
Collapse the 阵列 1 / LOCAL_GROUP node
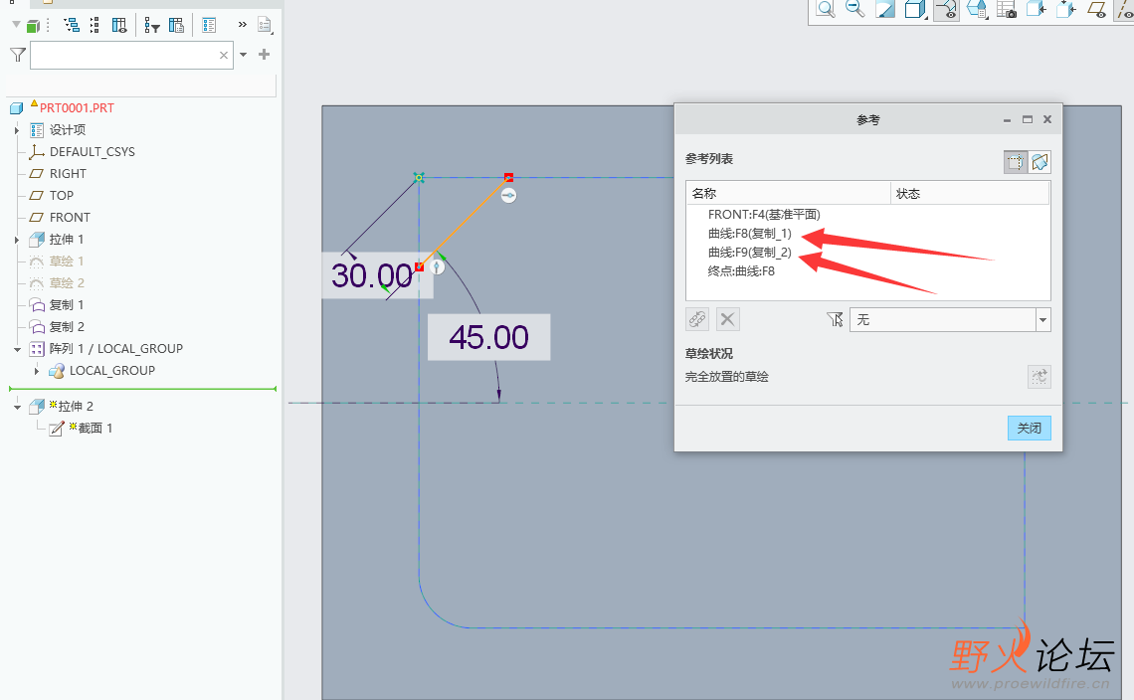pyautogui.click(x=17, y=349)
